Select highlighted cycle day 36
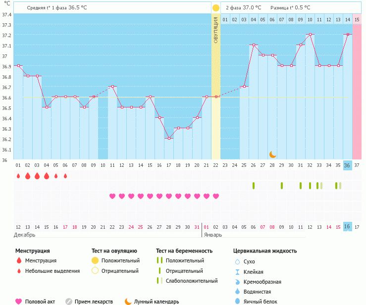 [x=348, y=165]
